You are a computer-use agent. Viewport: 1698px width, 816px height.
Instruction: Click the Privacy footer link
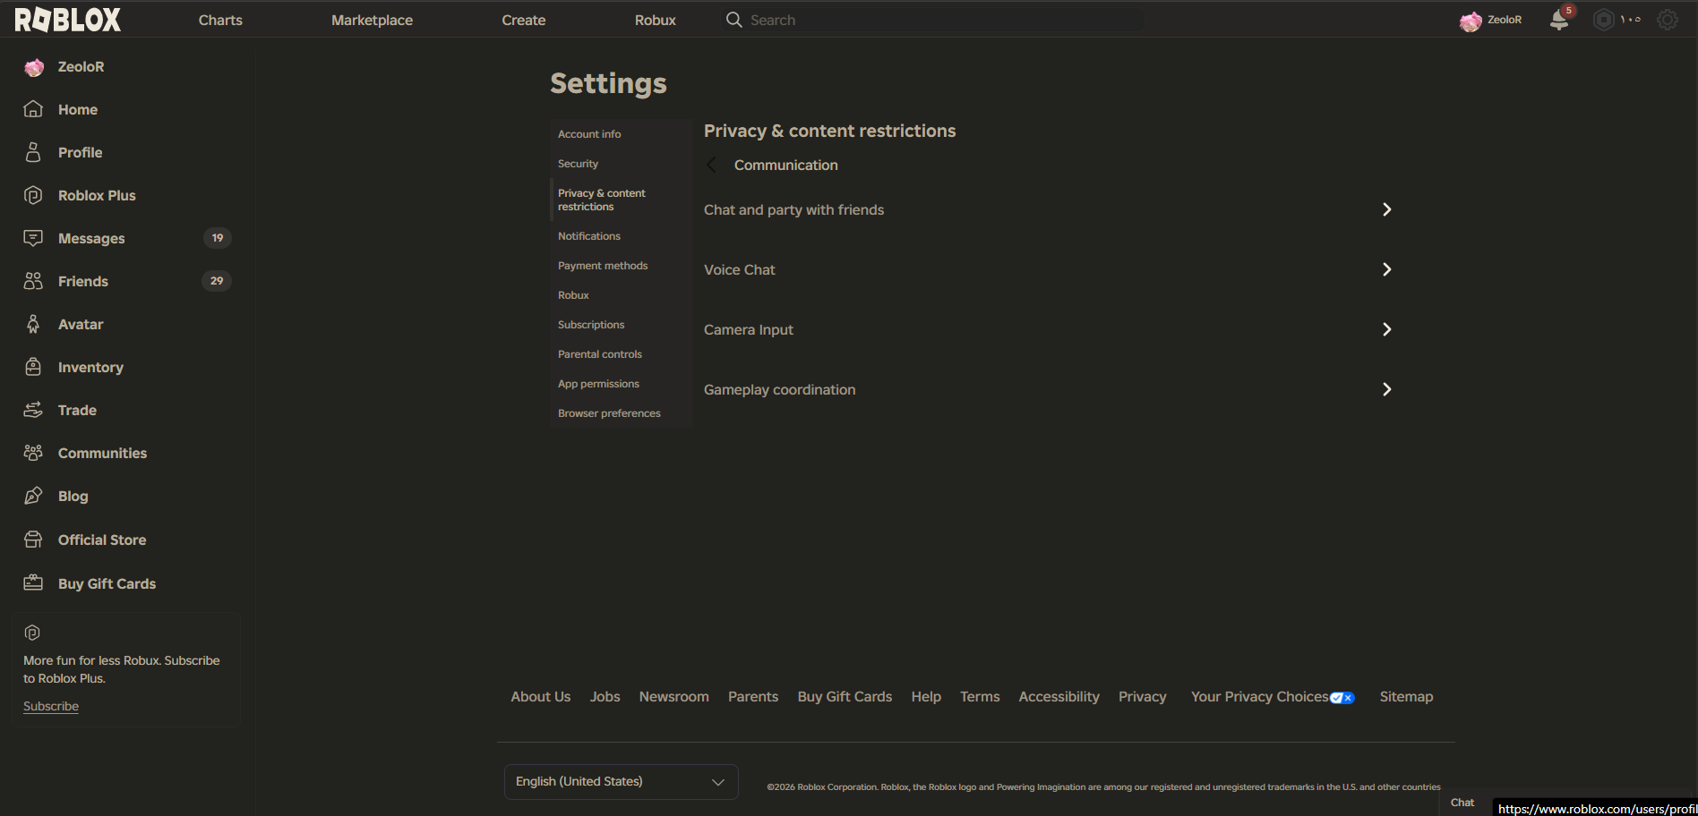(1143, 697)
